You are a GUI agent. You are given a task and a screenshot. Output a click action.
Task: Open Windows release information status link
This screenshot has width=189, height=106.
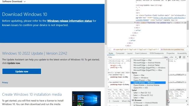point(69,21)
